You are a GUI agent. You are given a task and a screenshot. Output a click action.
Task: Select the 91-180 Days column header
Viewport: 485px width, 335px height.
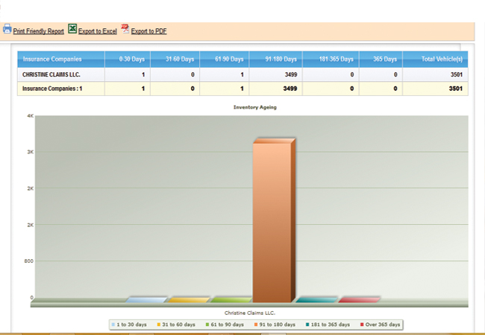click(280, 59)
